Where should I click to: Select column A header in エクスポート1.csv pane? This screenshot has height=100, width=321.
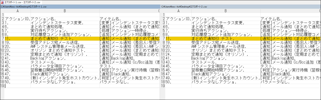click(18, 11)
